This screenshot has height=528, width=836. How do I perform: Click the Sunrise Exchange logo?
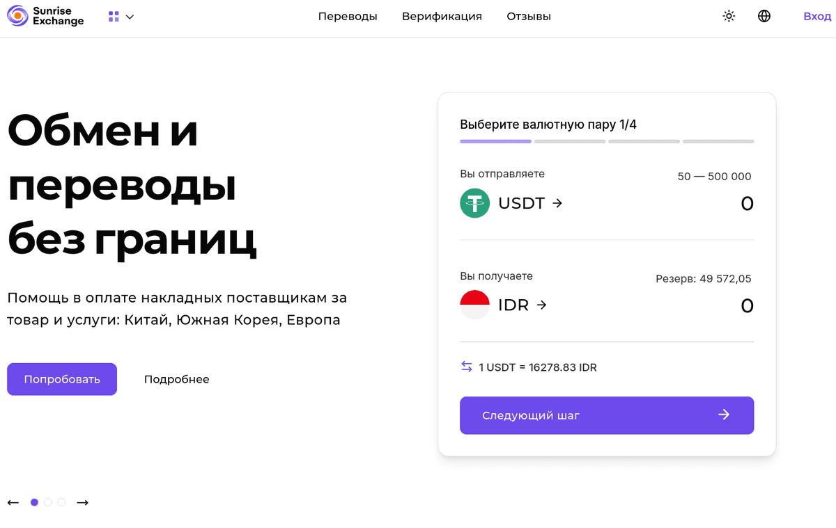pos(46,16)
